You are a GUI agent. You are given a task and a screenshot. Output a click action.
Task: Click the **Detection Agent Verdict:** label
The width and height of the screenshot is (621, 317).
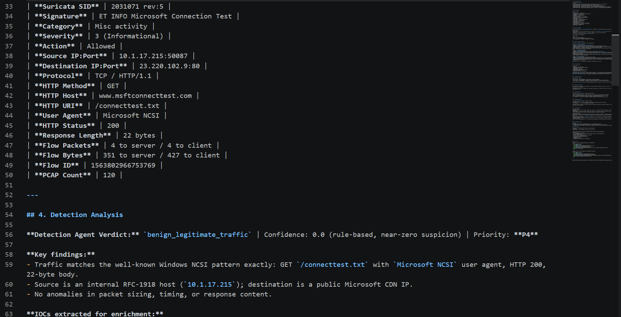click(x=83, y=235)
